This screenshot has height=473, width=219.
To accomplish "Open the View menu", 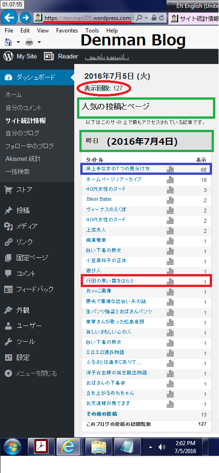I will (x=43, y=31).
